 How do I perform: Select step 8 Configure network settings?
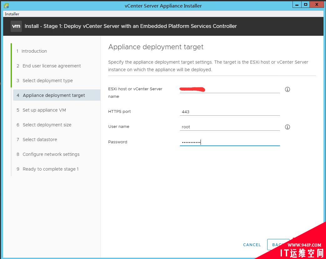click(48, 154)
